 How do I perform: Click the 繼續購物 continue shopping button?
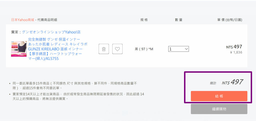tap(219, 109)
